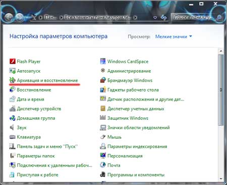The width and height of the screenshot is (227, 185).
Task: Open the Почта icon
Action: [x=103, y=165]
